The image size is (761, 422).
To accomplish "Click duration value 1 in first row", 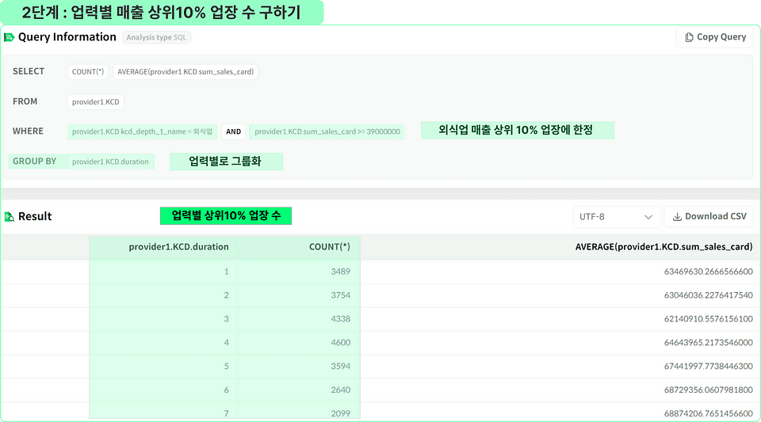I will 226,272.
